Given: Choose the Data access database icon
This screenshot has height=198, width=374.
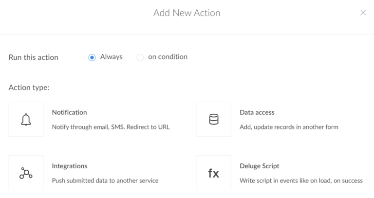Looking at the screenshot, I should click(x=214, y=119).
